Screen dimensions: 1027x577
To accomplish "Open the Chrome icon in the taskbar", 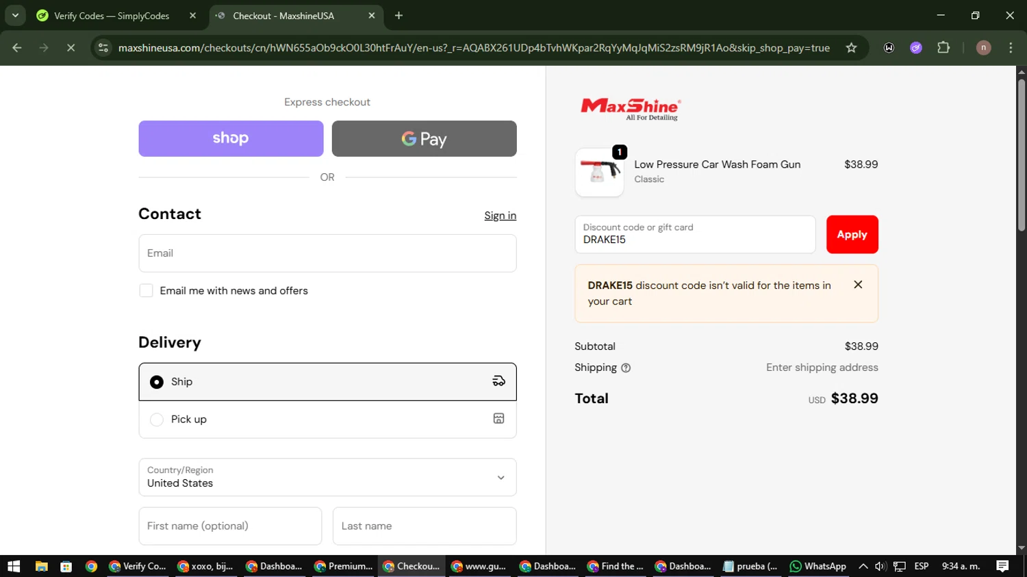I will (x=91, y=566).
